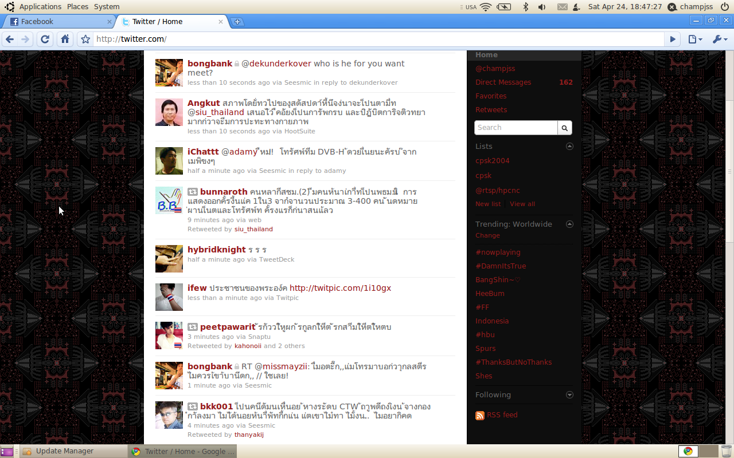
Task: Change the trending location
Action: tap(487, 235)
